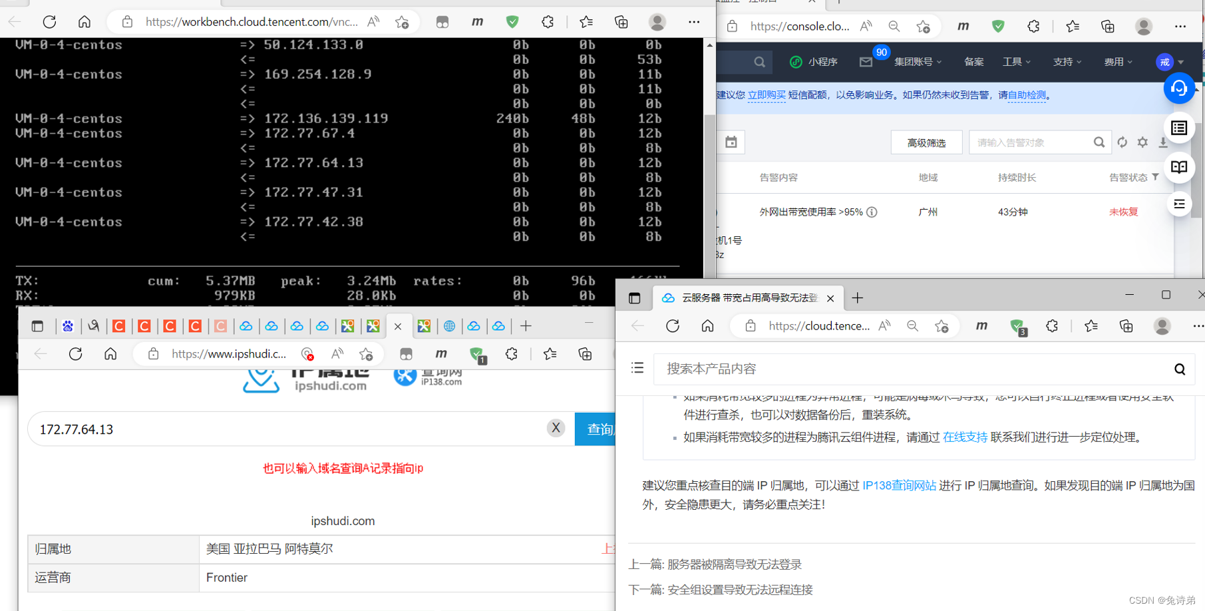Follow the 自助检测 link in the notice banner

point(1027,95)
